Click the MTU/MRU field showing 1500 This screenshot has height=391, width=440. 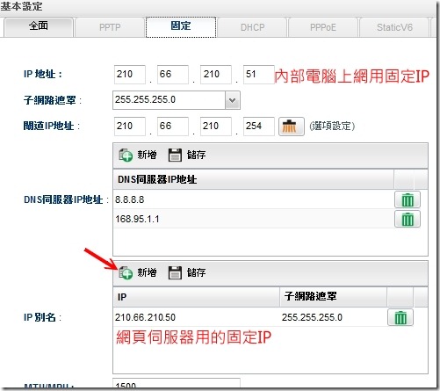pyautogui.click(x=177, y=384)
